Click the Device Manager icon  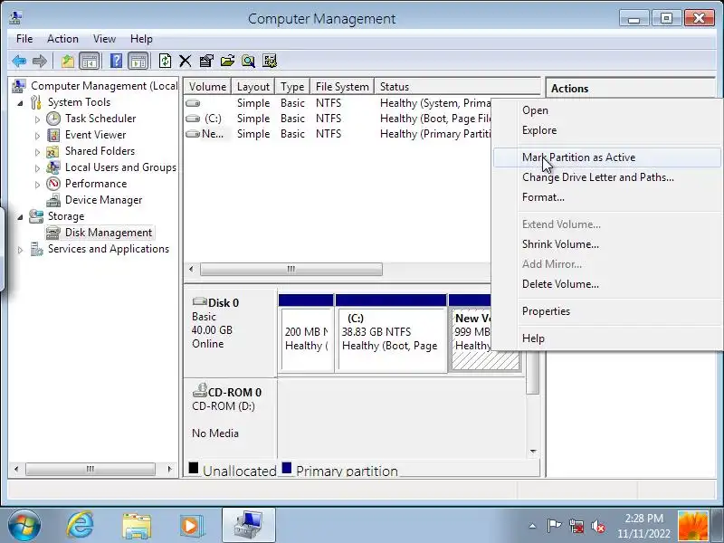53,200
